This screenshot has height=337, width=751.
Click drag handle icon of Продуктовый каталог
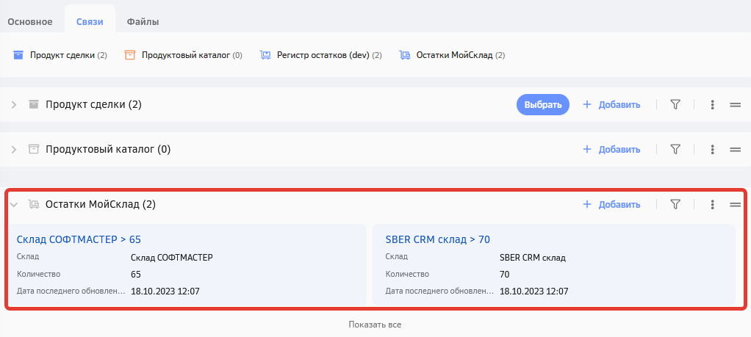pyautogui.click(x=735, y=149)
